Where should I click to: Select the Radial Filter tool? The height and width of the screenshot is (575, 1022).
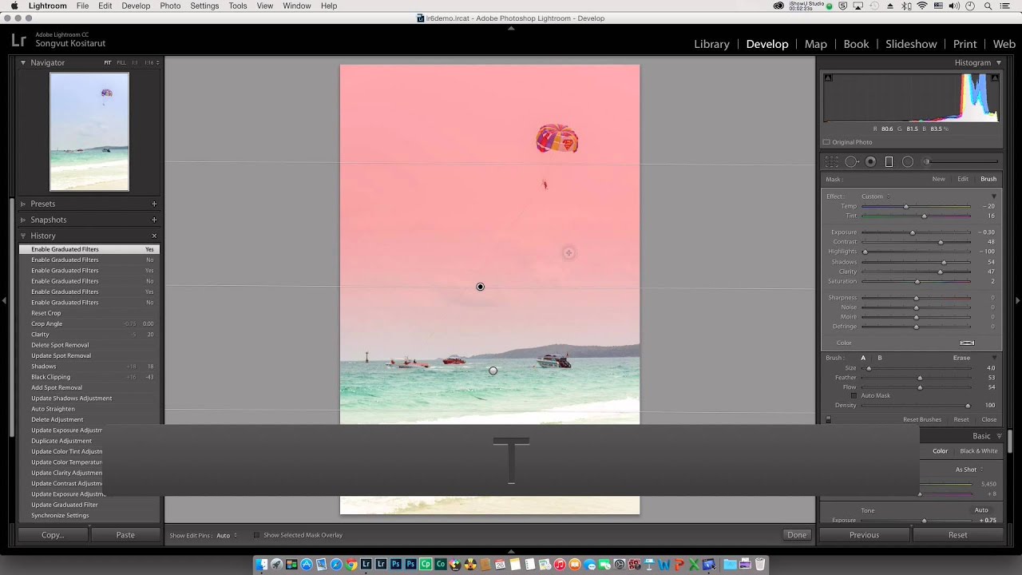pos(908,161)
